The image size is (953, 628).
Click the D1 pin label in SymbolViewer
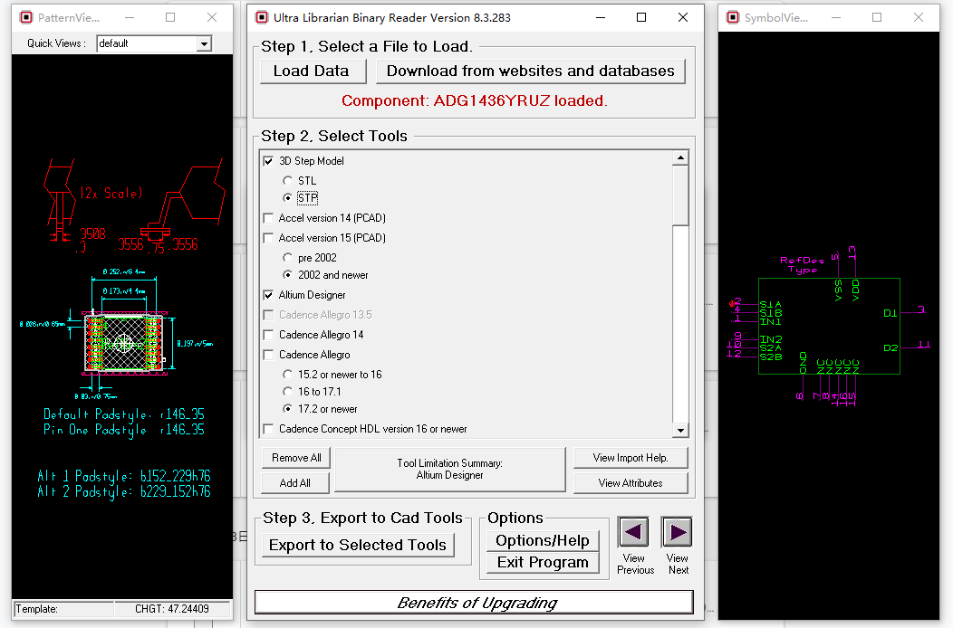click(x=890, y=313)
